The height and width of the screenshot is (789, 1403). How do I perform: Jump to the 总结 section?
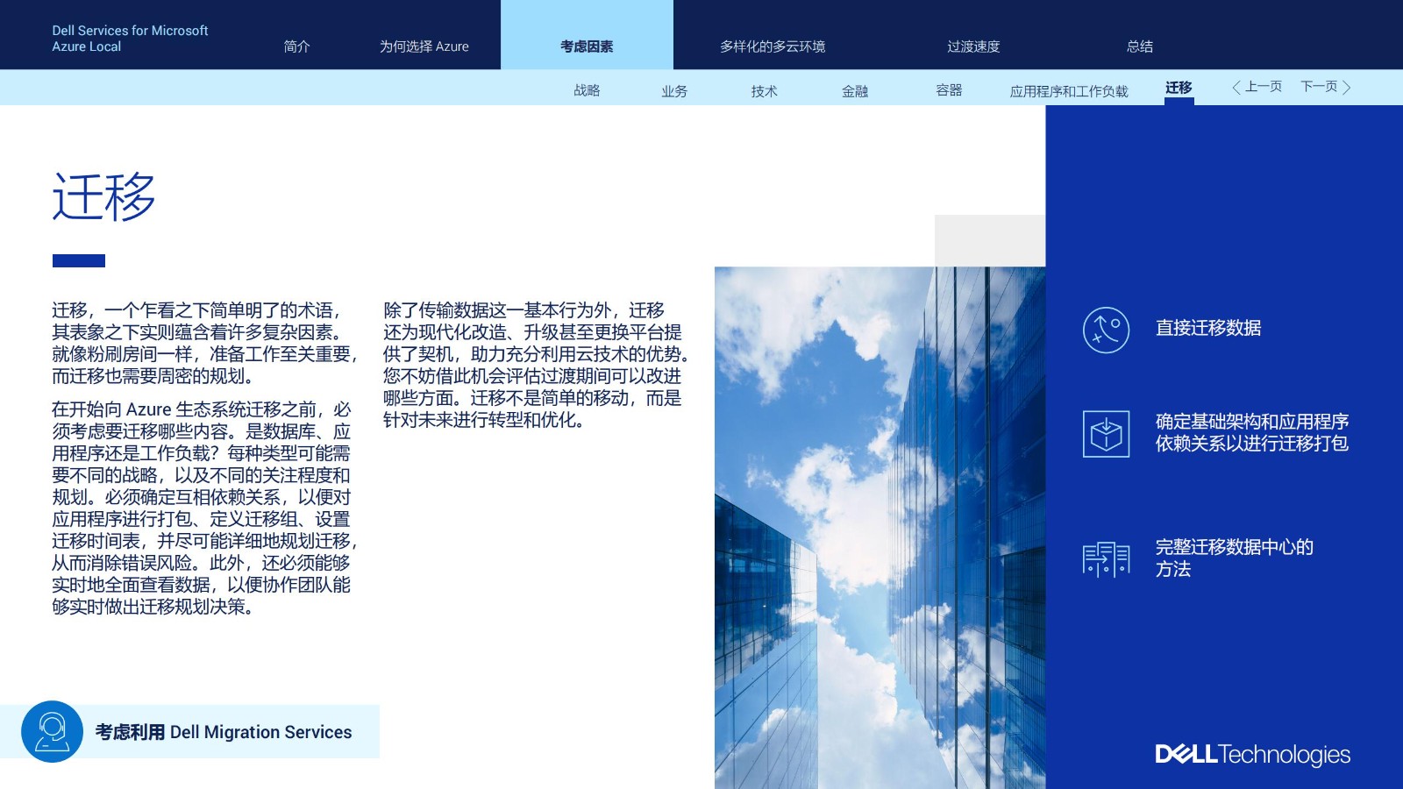1139,46
